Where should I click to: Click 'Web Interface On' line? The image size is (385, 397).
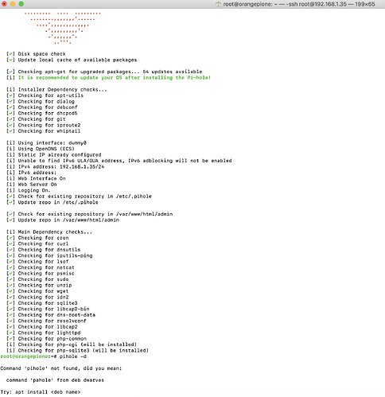(36, 178)
